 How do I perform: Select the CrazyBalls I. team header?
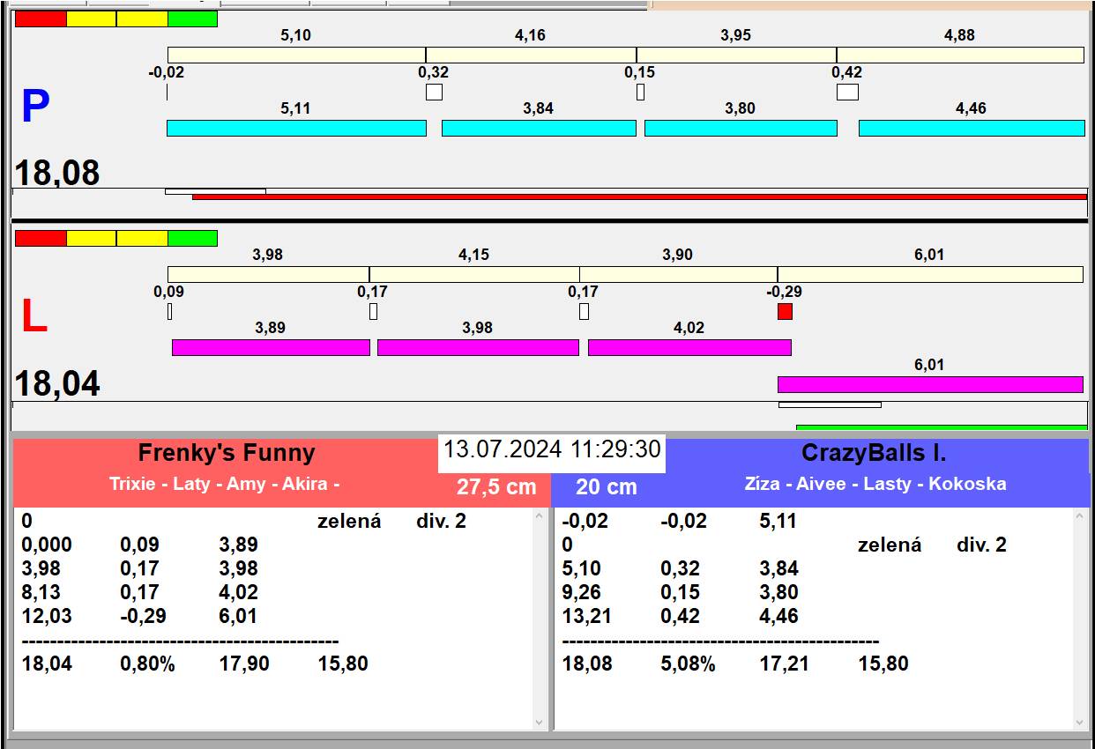(874, 453)
